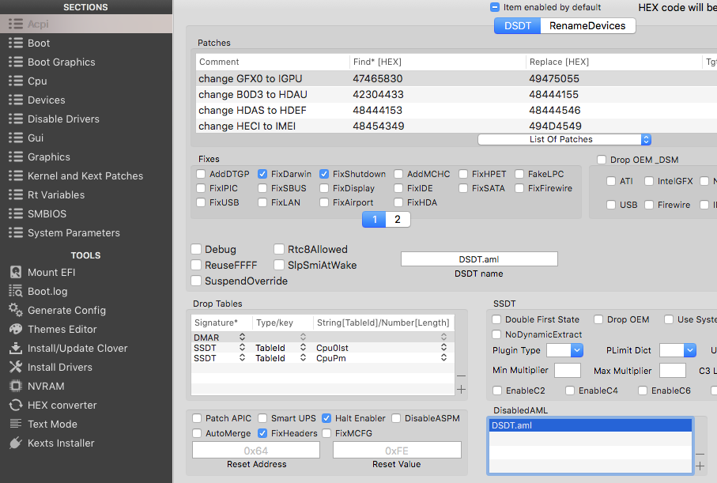Viewport: 717px width, 483px height.
Task: Open the Themes Editor tool
Action: coord(86,329)
